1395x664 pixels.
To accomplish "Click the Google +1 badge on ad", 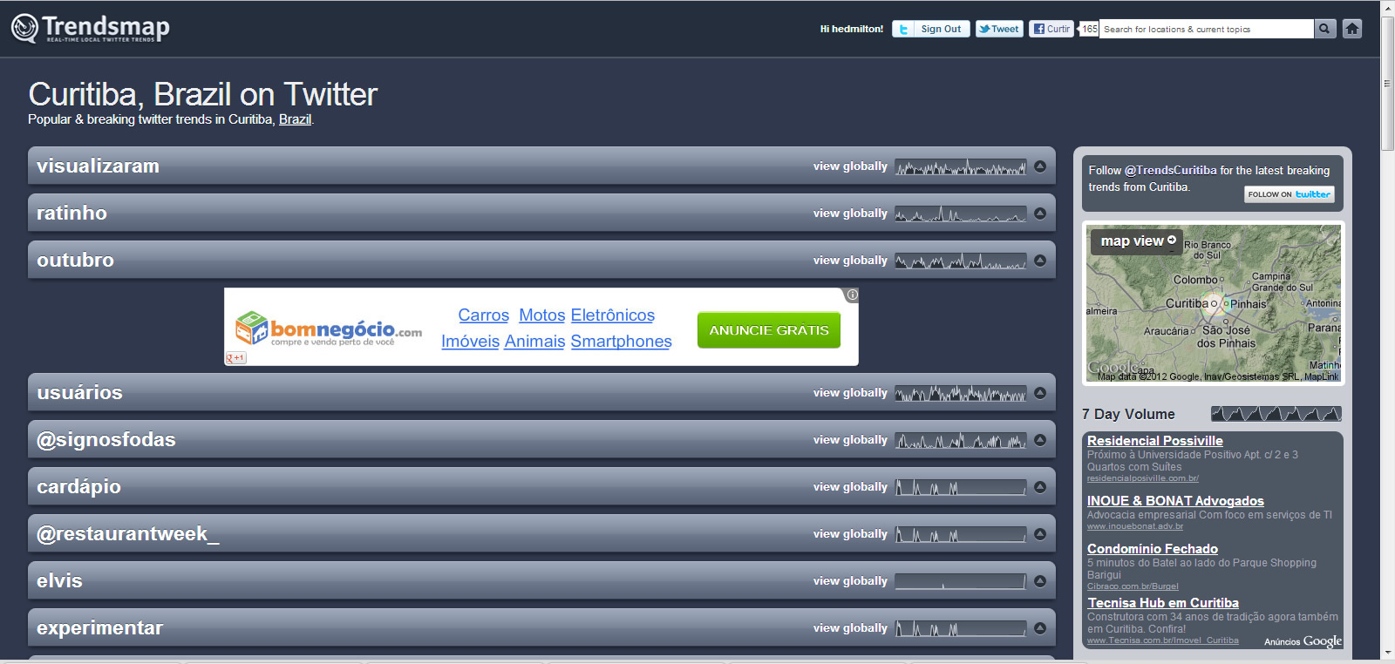I will pyautogui.click(x=235, y=358).
